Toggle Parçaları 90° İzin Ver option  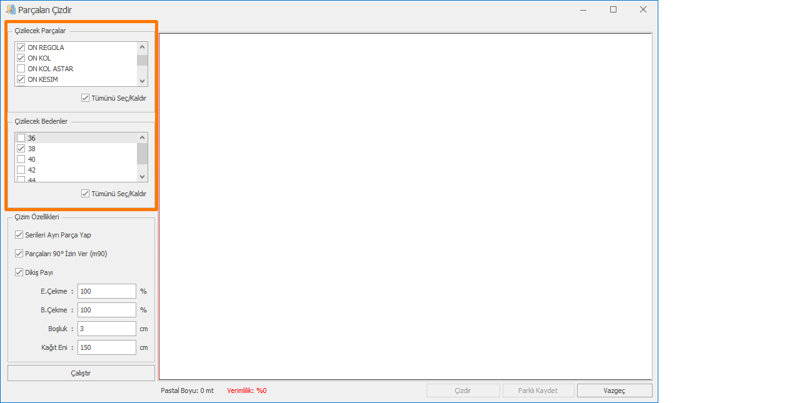click(19, 254)
